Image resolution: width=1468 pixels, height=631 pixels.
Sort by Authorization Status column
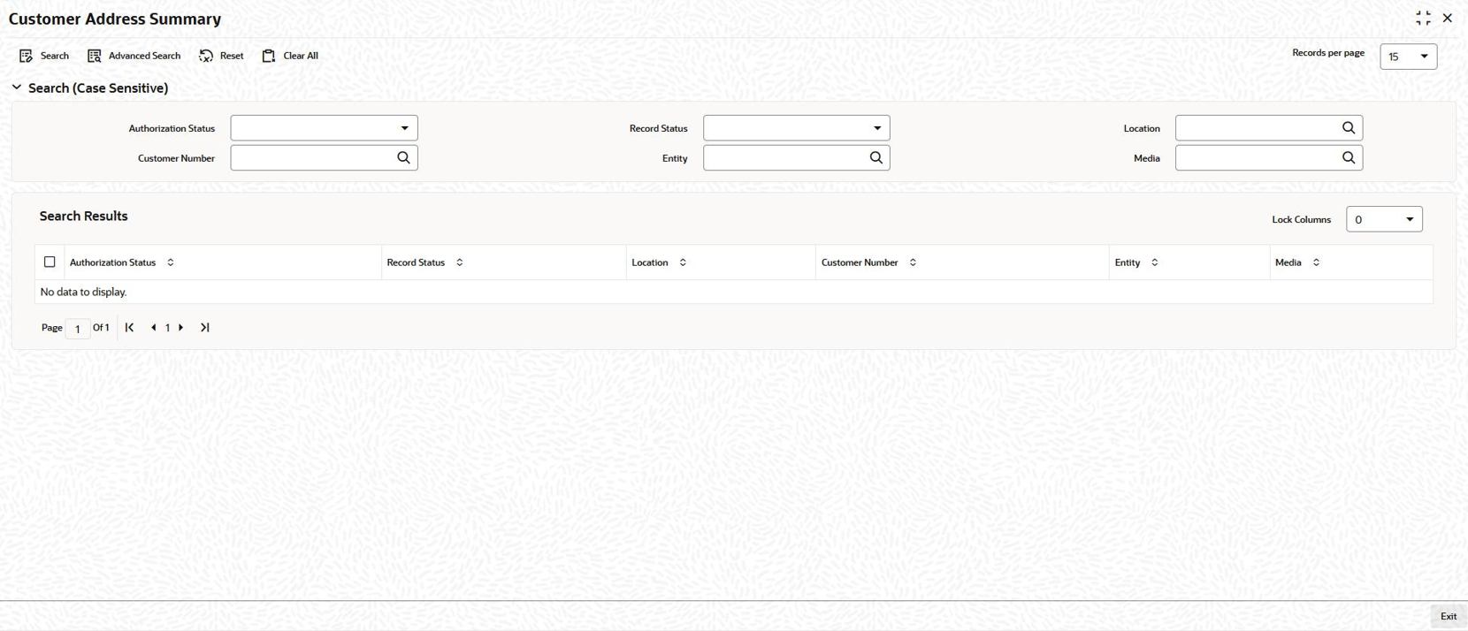(x=171, y=262)
